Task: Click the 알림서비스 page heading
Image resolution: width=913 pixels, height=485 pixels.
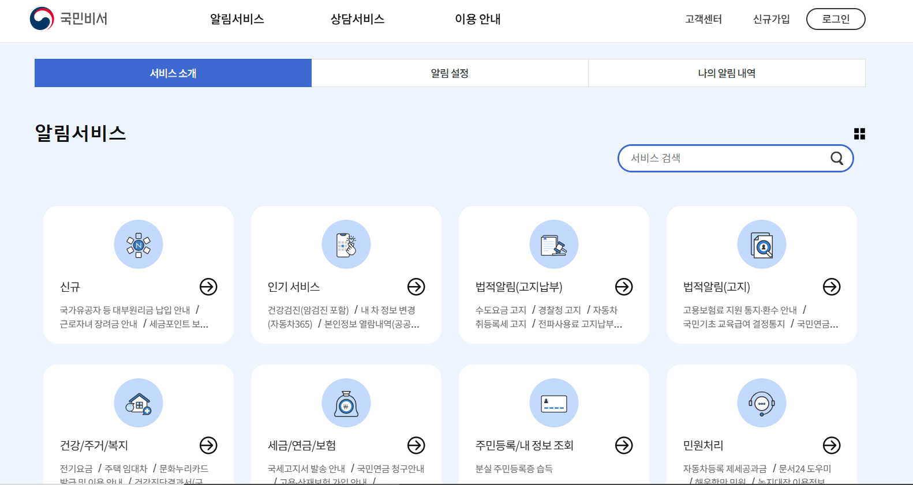Action: 80,133
